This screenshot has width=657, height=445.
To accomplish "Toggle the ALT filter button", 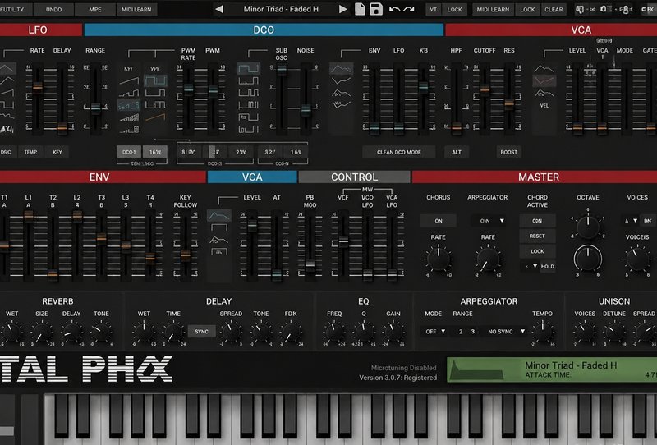I will (x=457, y=152).
